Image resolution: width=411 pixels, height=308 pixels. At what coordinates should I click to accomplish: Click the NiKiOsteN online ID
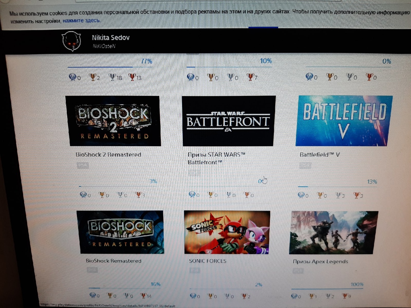tap(104, 46)
